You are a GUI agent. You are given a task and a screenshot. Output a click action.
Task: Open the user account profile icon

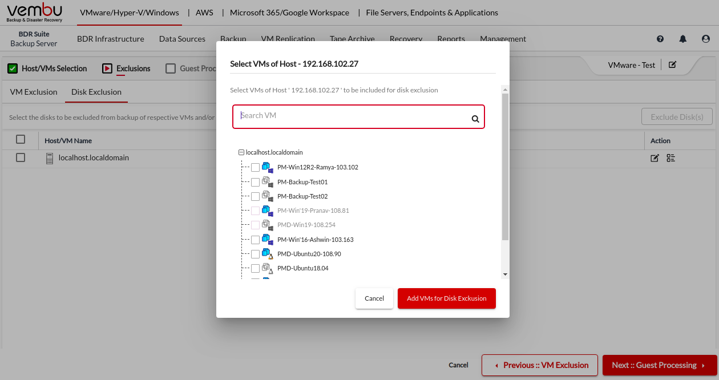pos(705,39)
